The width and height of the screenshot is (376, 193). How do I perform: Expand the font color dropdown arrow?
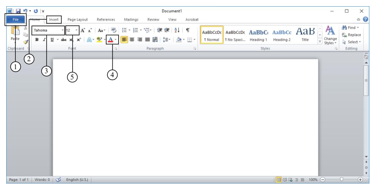click(x=116, y=40)
